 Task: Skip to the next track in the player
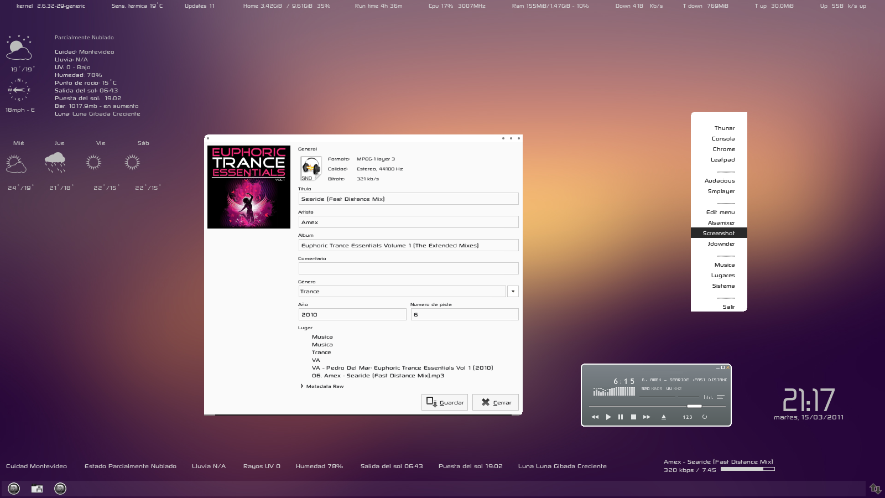[x=647, y=417]
